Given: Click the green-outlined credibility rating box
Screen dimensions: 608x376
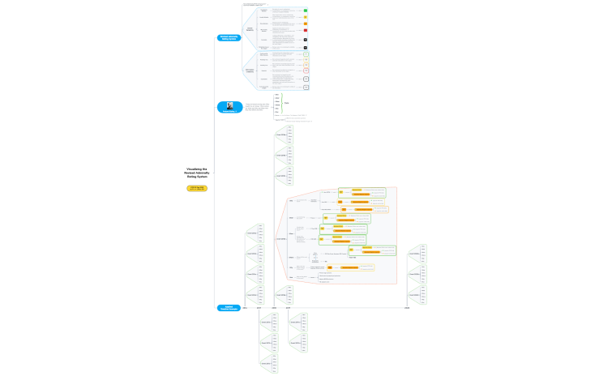Looking at the screenshot, I should coord(306,54).
